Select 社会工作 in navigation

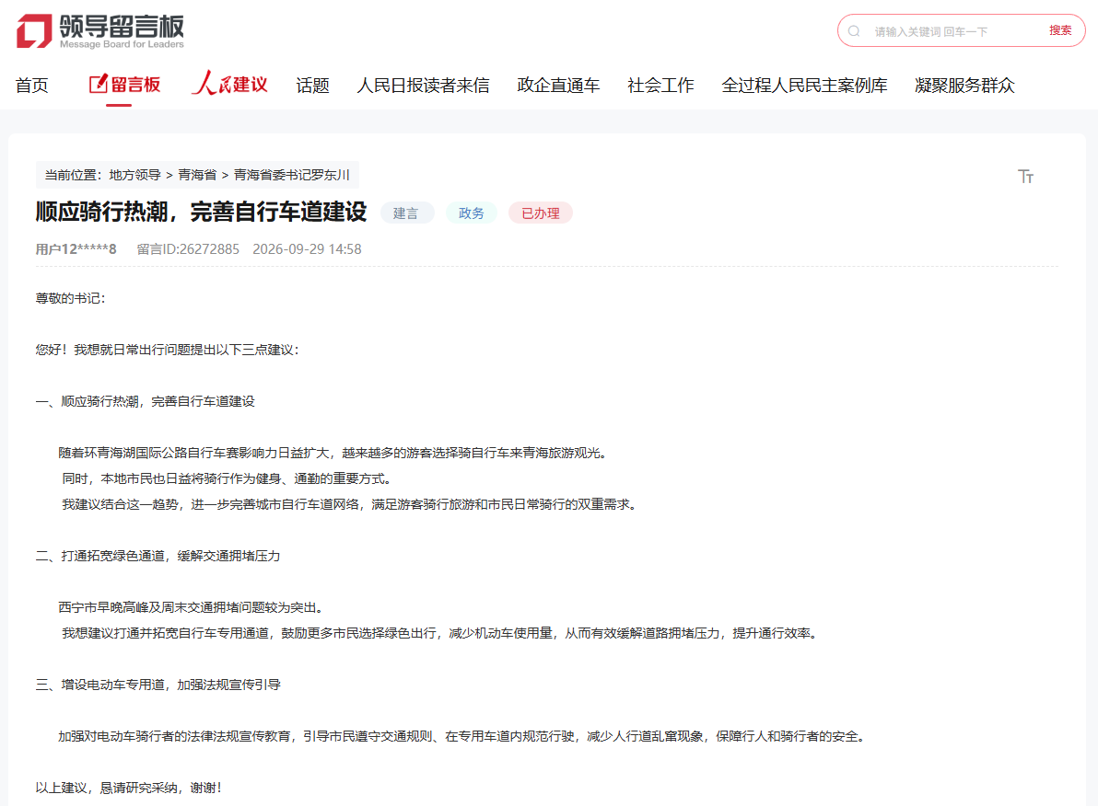point(660,86)
